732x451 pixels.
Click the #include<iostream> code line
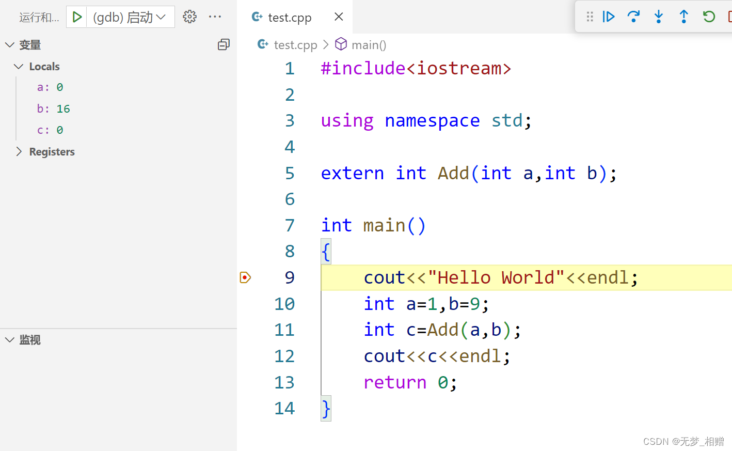coord(416,68)
